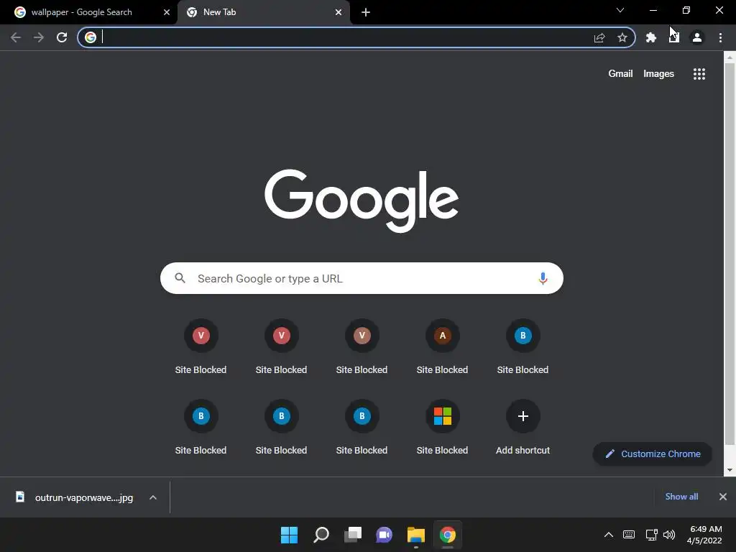Open Windows Start menu

(289, 535)
